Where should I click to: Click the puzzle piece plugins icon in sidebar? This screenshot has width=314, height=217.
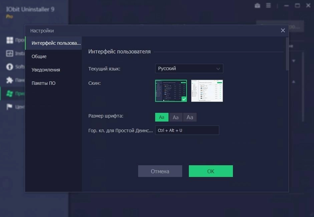(x=10, y=80)
